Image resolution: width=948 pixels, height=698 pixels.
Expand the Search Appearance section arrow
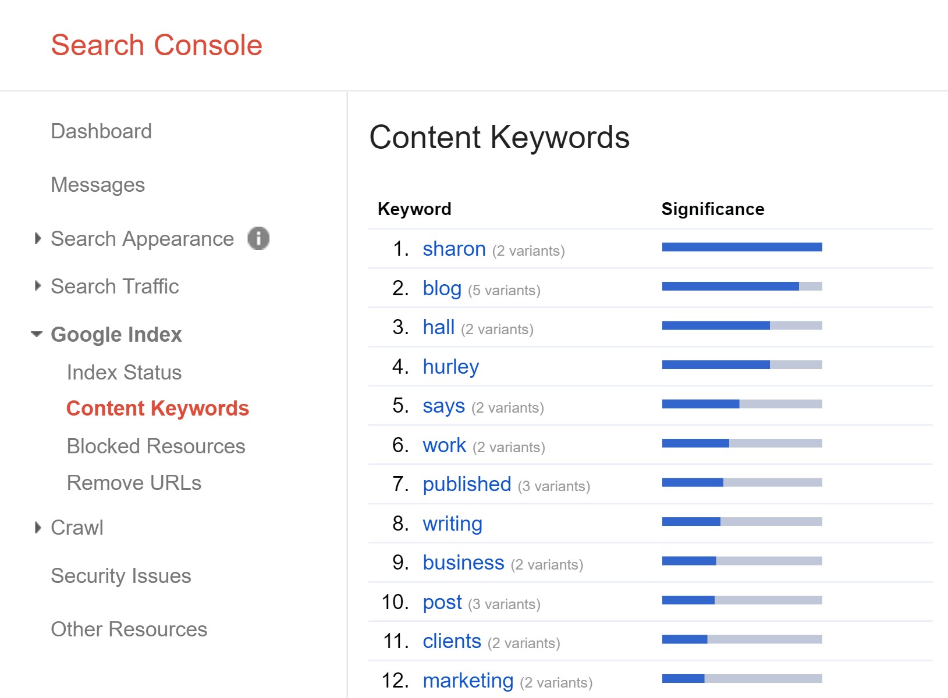38,238
